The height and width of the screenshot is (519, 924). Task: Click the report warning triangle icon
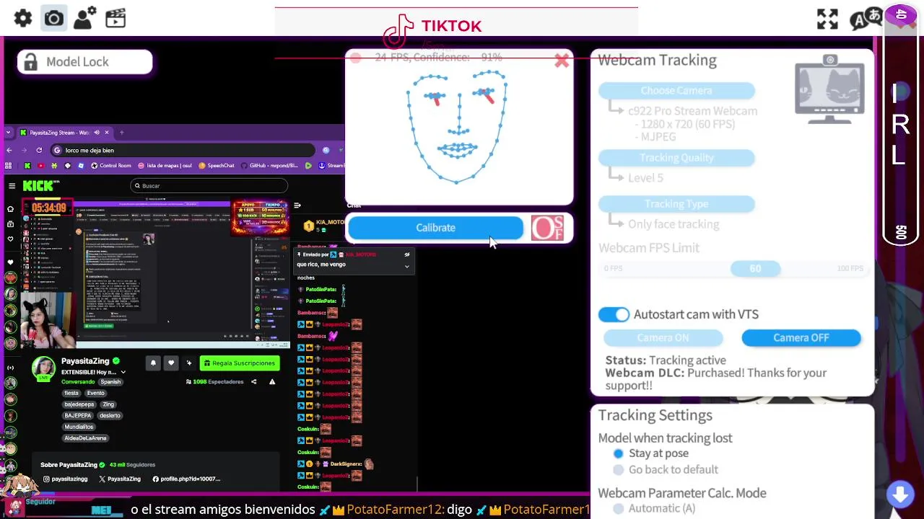pyautogui.click(x=272, y=382)
